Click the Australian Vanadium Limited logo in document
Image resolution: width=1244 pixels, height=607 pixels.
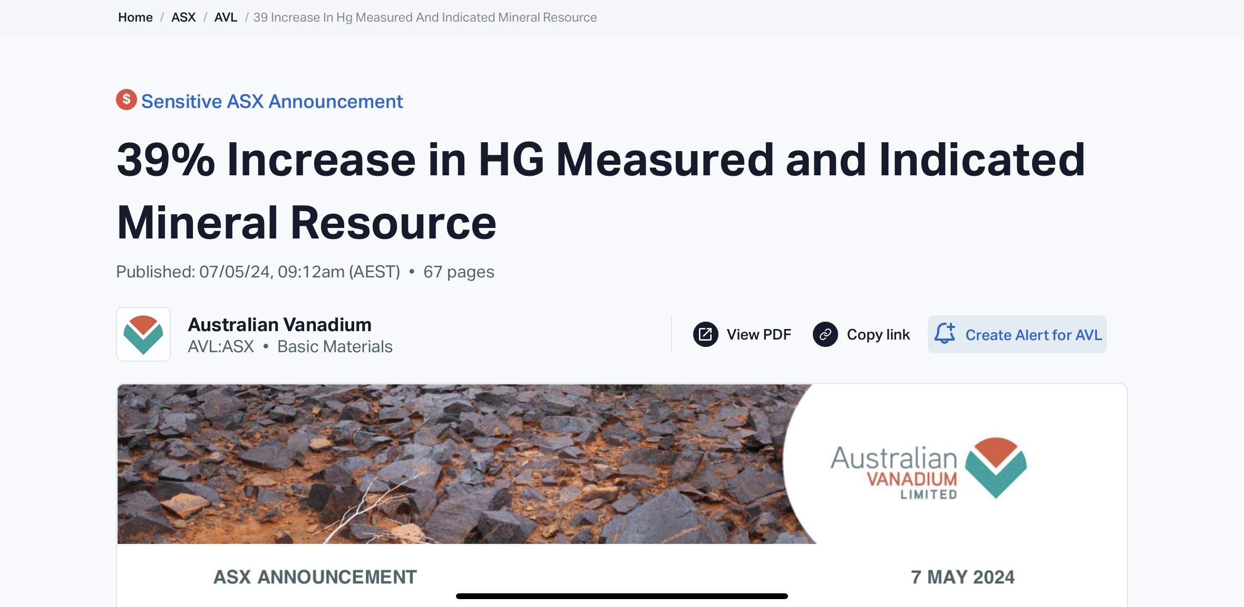929,469
